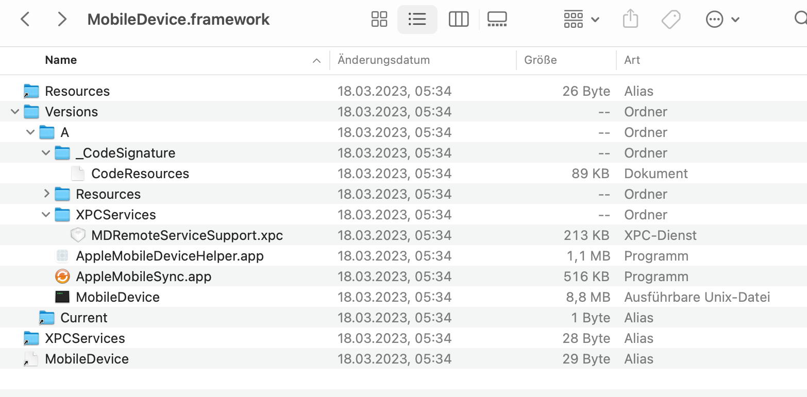The height and width of the screenshot is (397, 807).
Task: Collapse the _CodeSignature folder
Action: [x=46, y=153]
